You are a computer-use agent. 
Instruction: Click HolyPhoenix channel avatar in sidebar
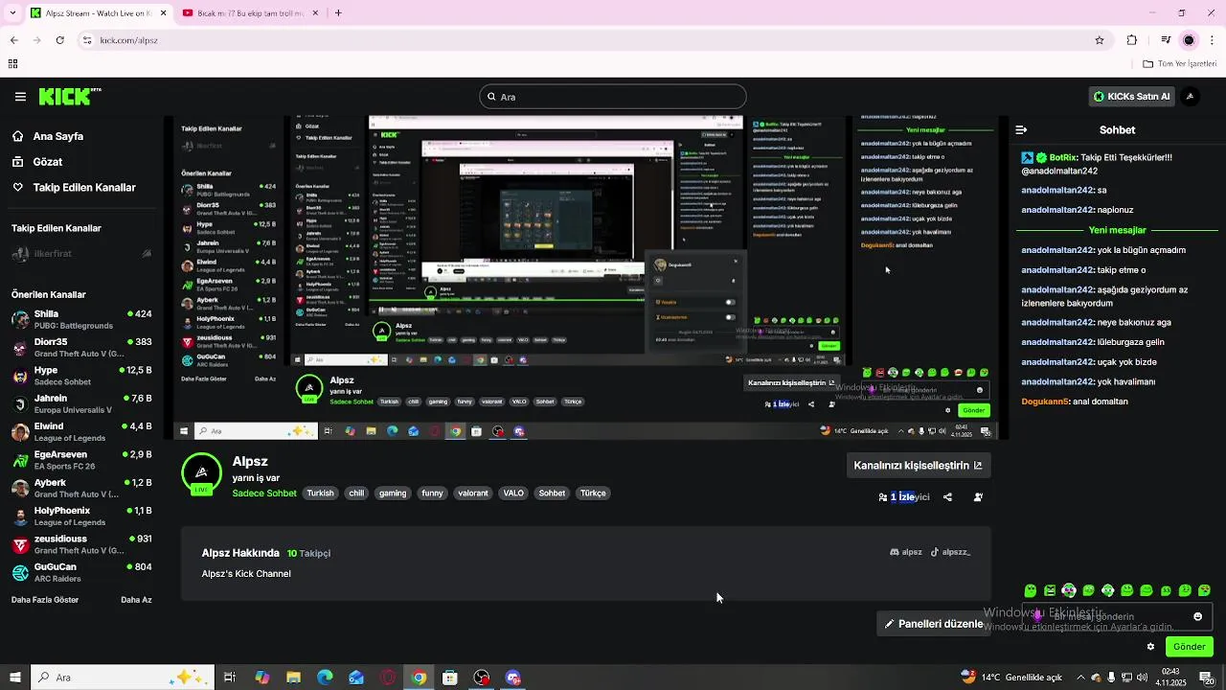20,517
